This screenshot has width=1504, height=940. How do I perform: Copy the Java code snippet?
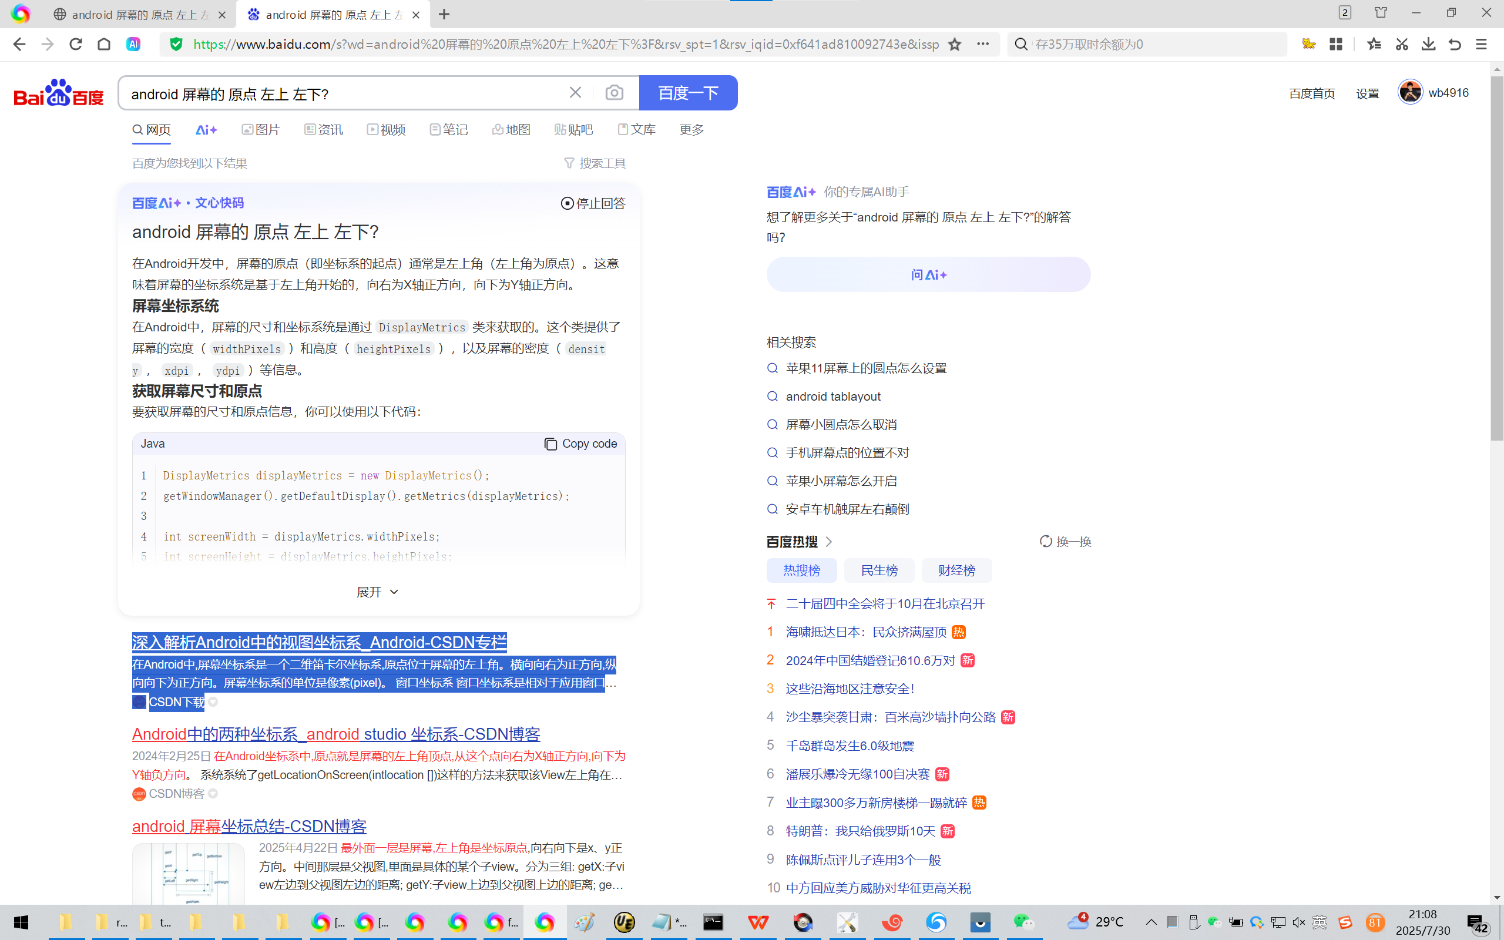click(x=580, y=443)
